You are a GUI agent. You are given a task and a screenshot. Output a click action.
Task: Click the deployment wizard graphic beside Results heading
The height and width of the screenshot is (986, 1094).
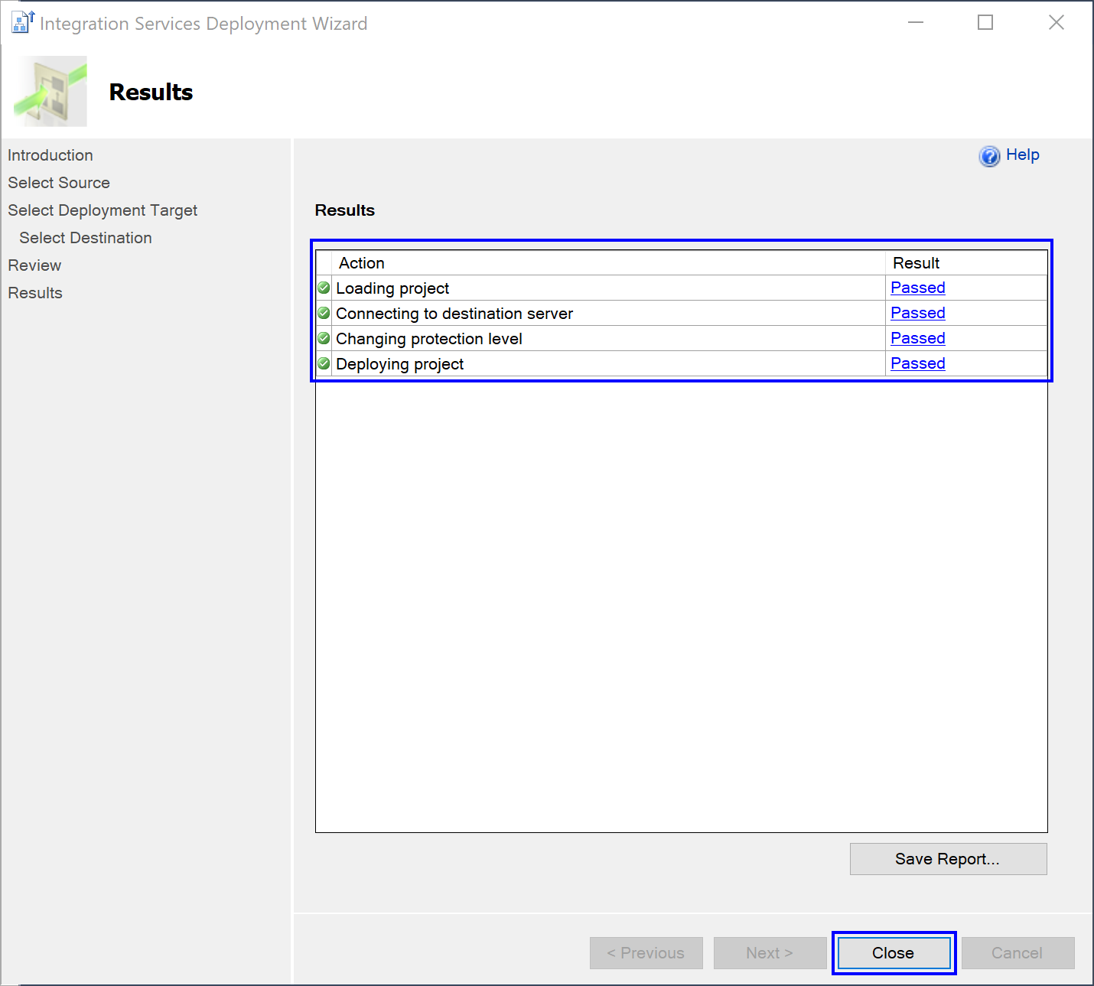point(50,91)
